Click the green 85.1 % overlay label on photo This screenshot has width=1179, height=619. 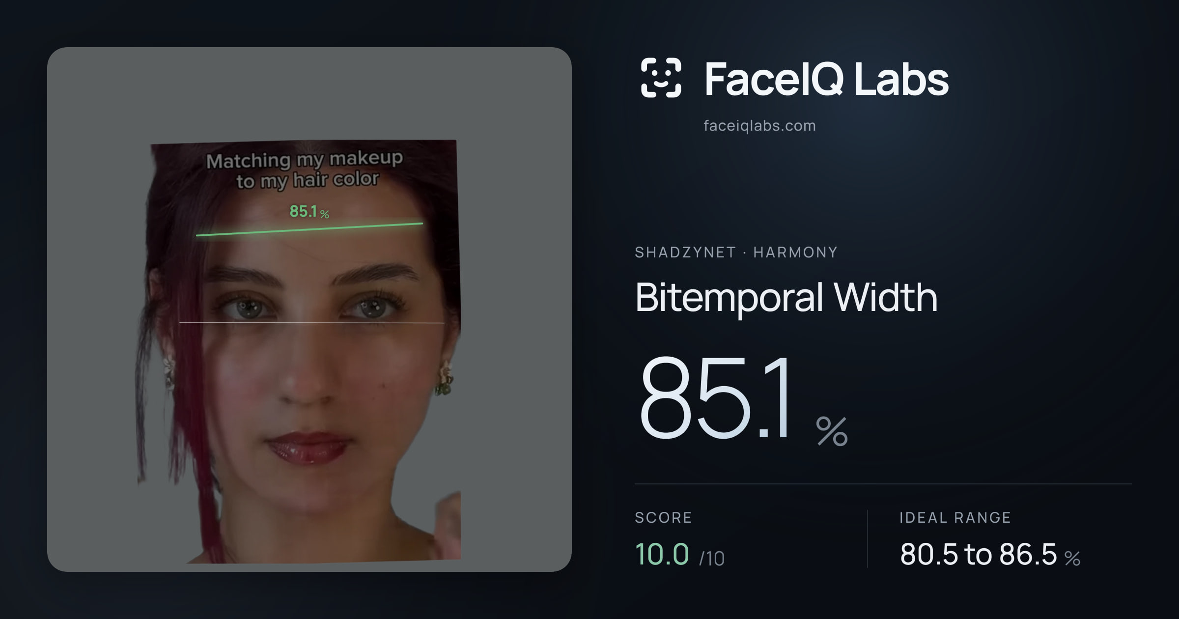(309, 212)
